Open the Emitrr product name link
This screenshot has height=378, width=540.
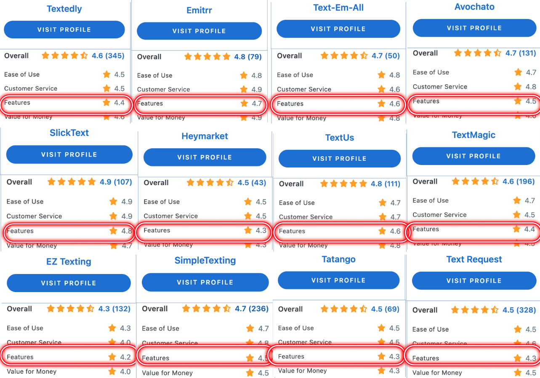[199, 10]
